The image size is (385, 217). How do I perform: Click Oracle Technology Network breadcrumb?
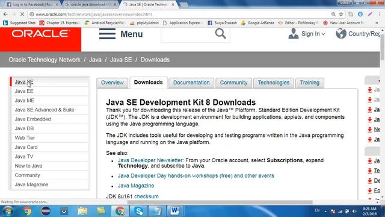[45, 60]
